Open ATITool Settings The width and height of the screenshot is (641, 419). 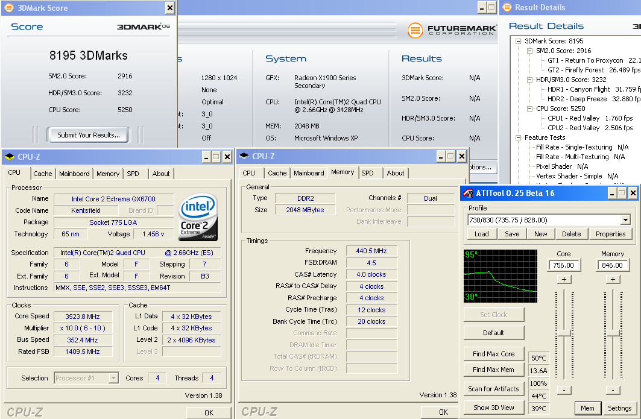[619, 408]
